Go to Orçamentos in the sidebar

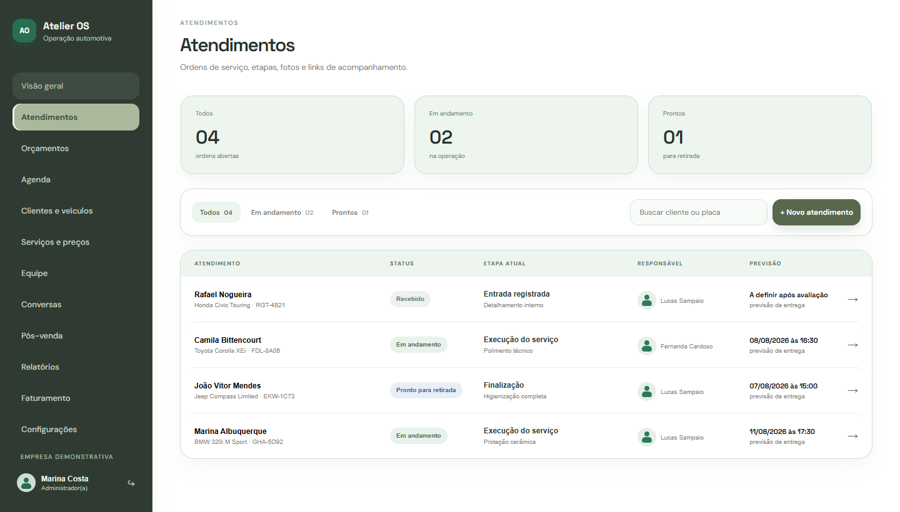76,148
